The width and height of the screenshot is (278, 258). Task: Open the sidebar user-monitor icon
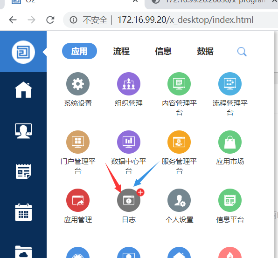click(x=23, y=131)
